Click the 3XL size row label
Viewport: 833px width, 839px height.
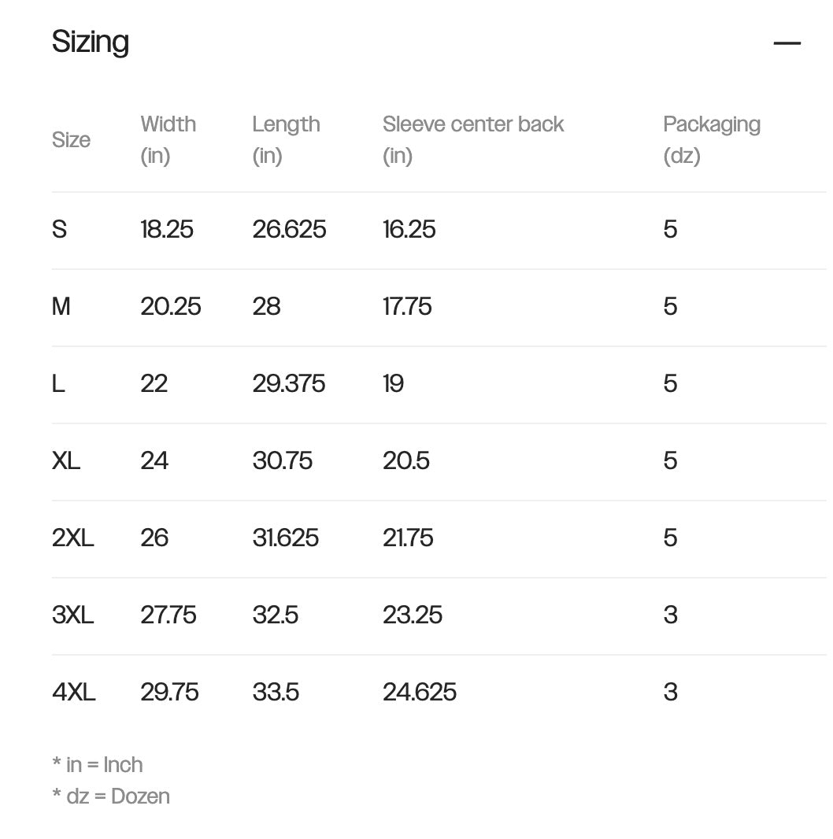click(72, 615)
